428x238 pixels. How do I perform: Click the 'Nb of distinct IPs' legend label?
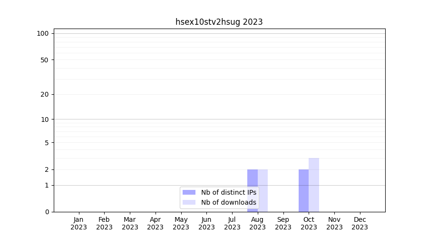228,192
